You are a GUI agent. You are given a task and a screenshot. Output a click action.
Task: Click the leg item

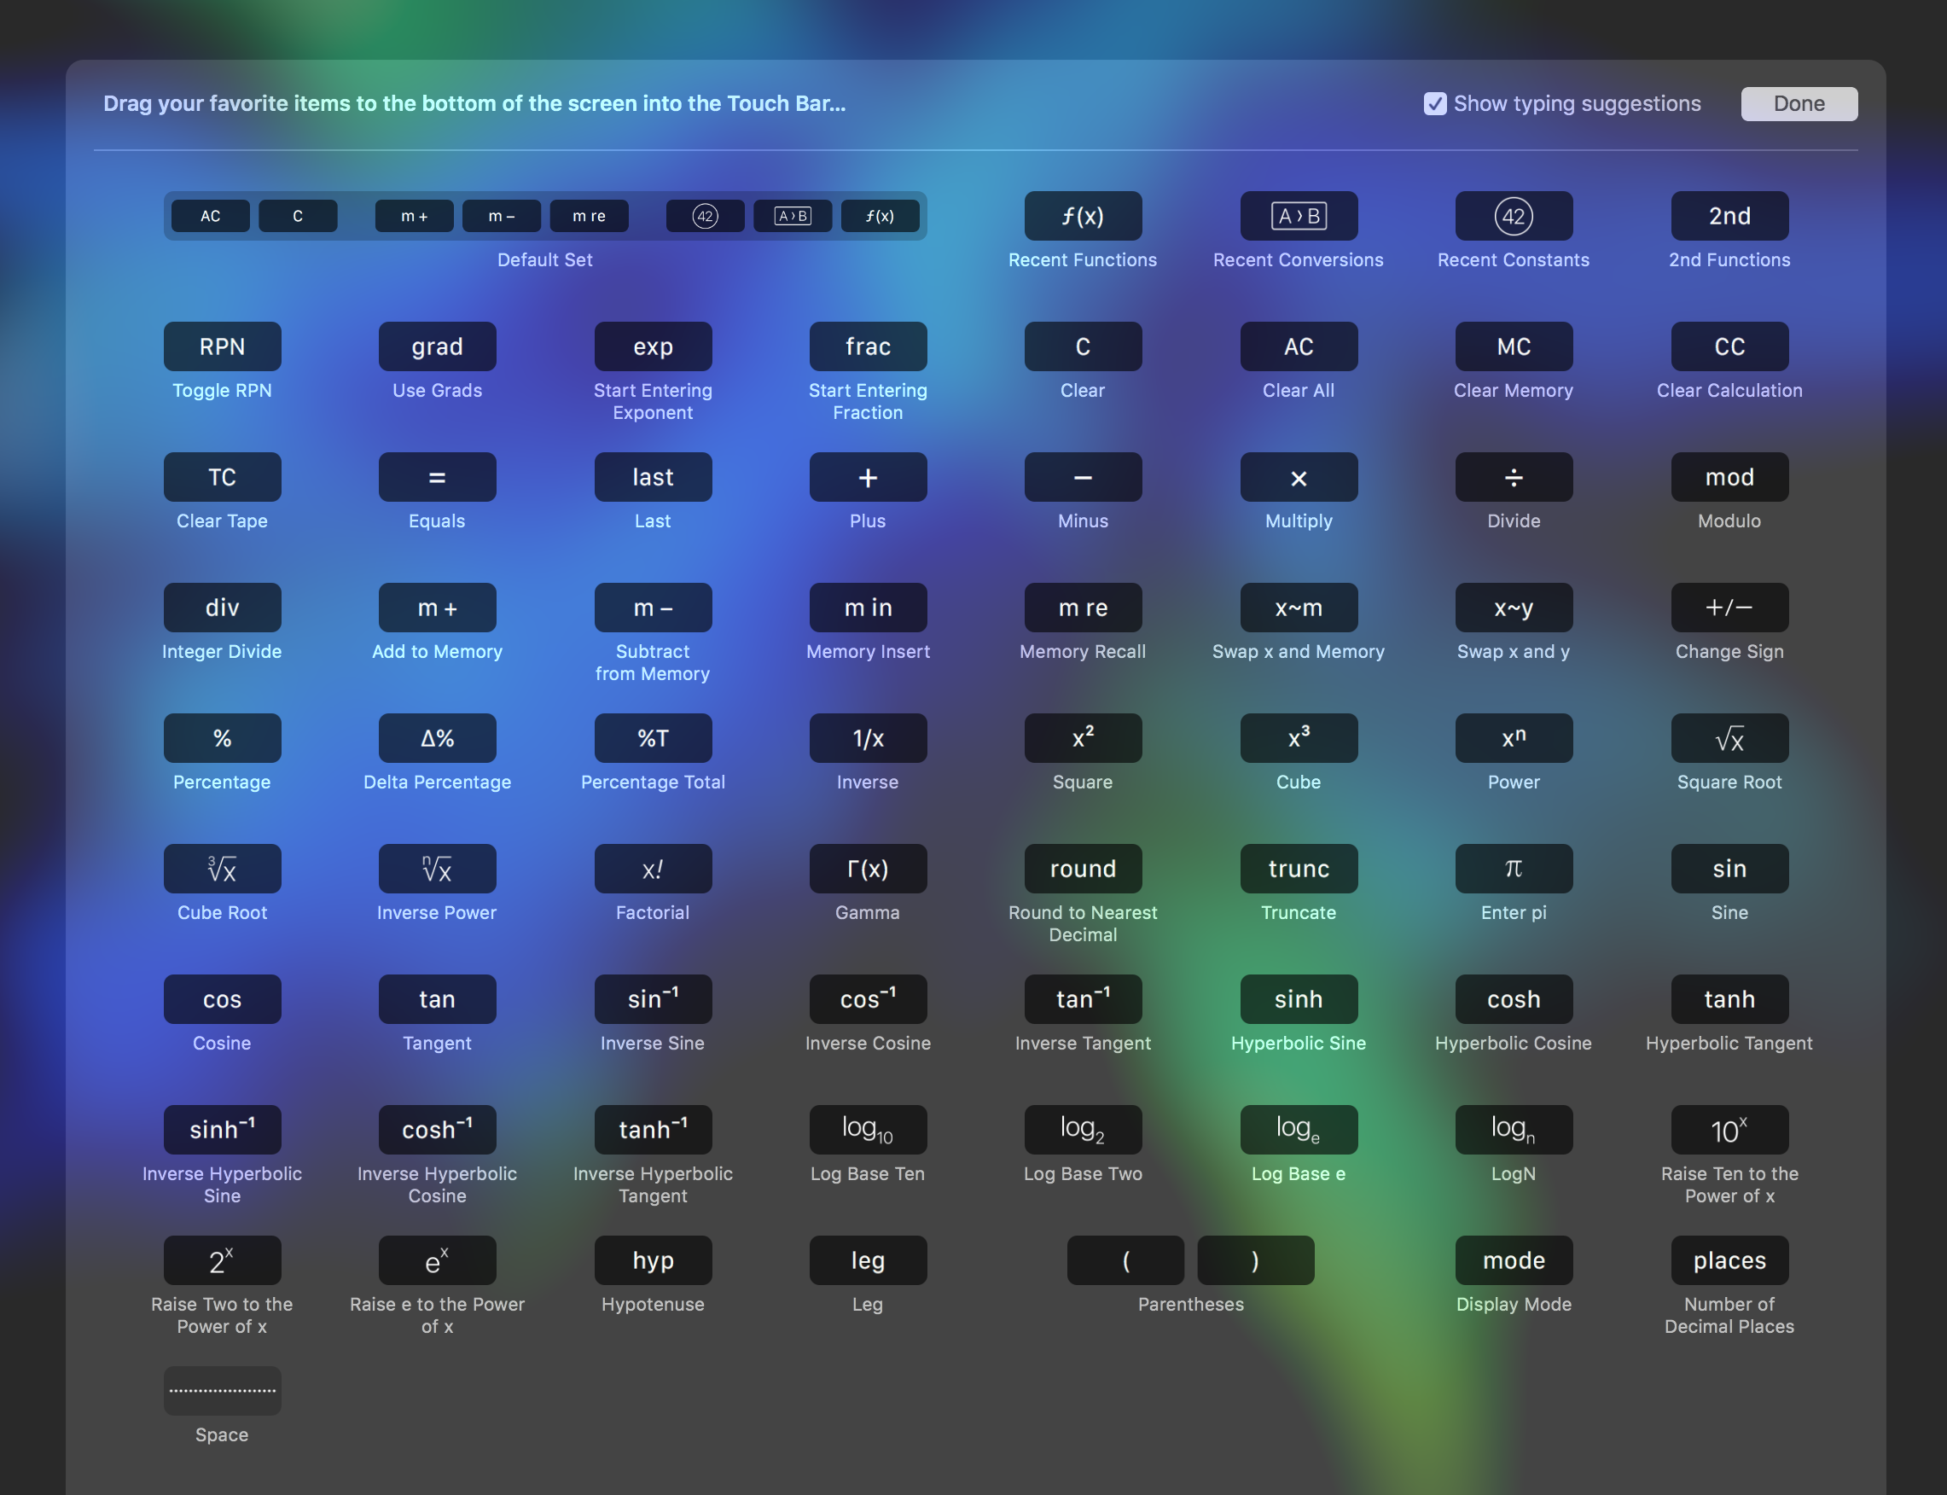pyautogui.click(x=868, y=1260)
